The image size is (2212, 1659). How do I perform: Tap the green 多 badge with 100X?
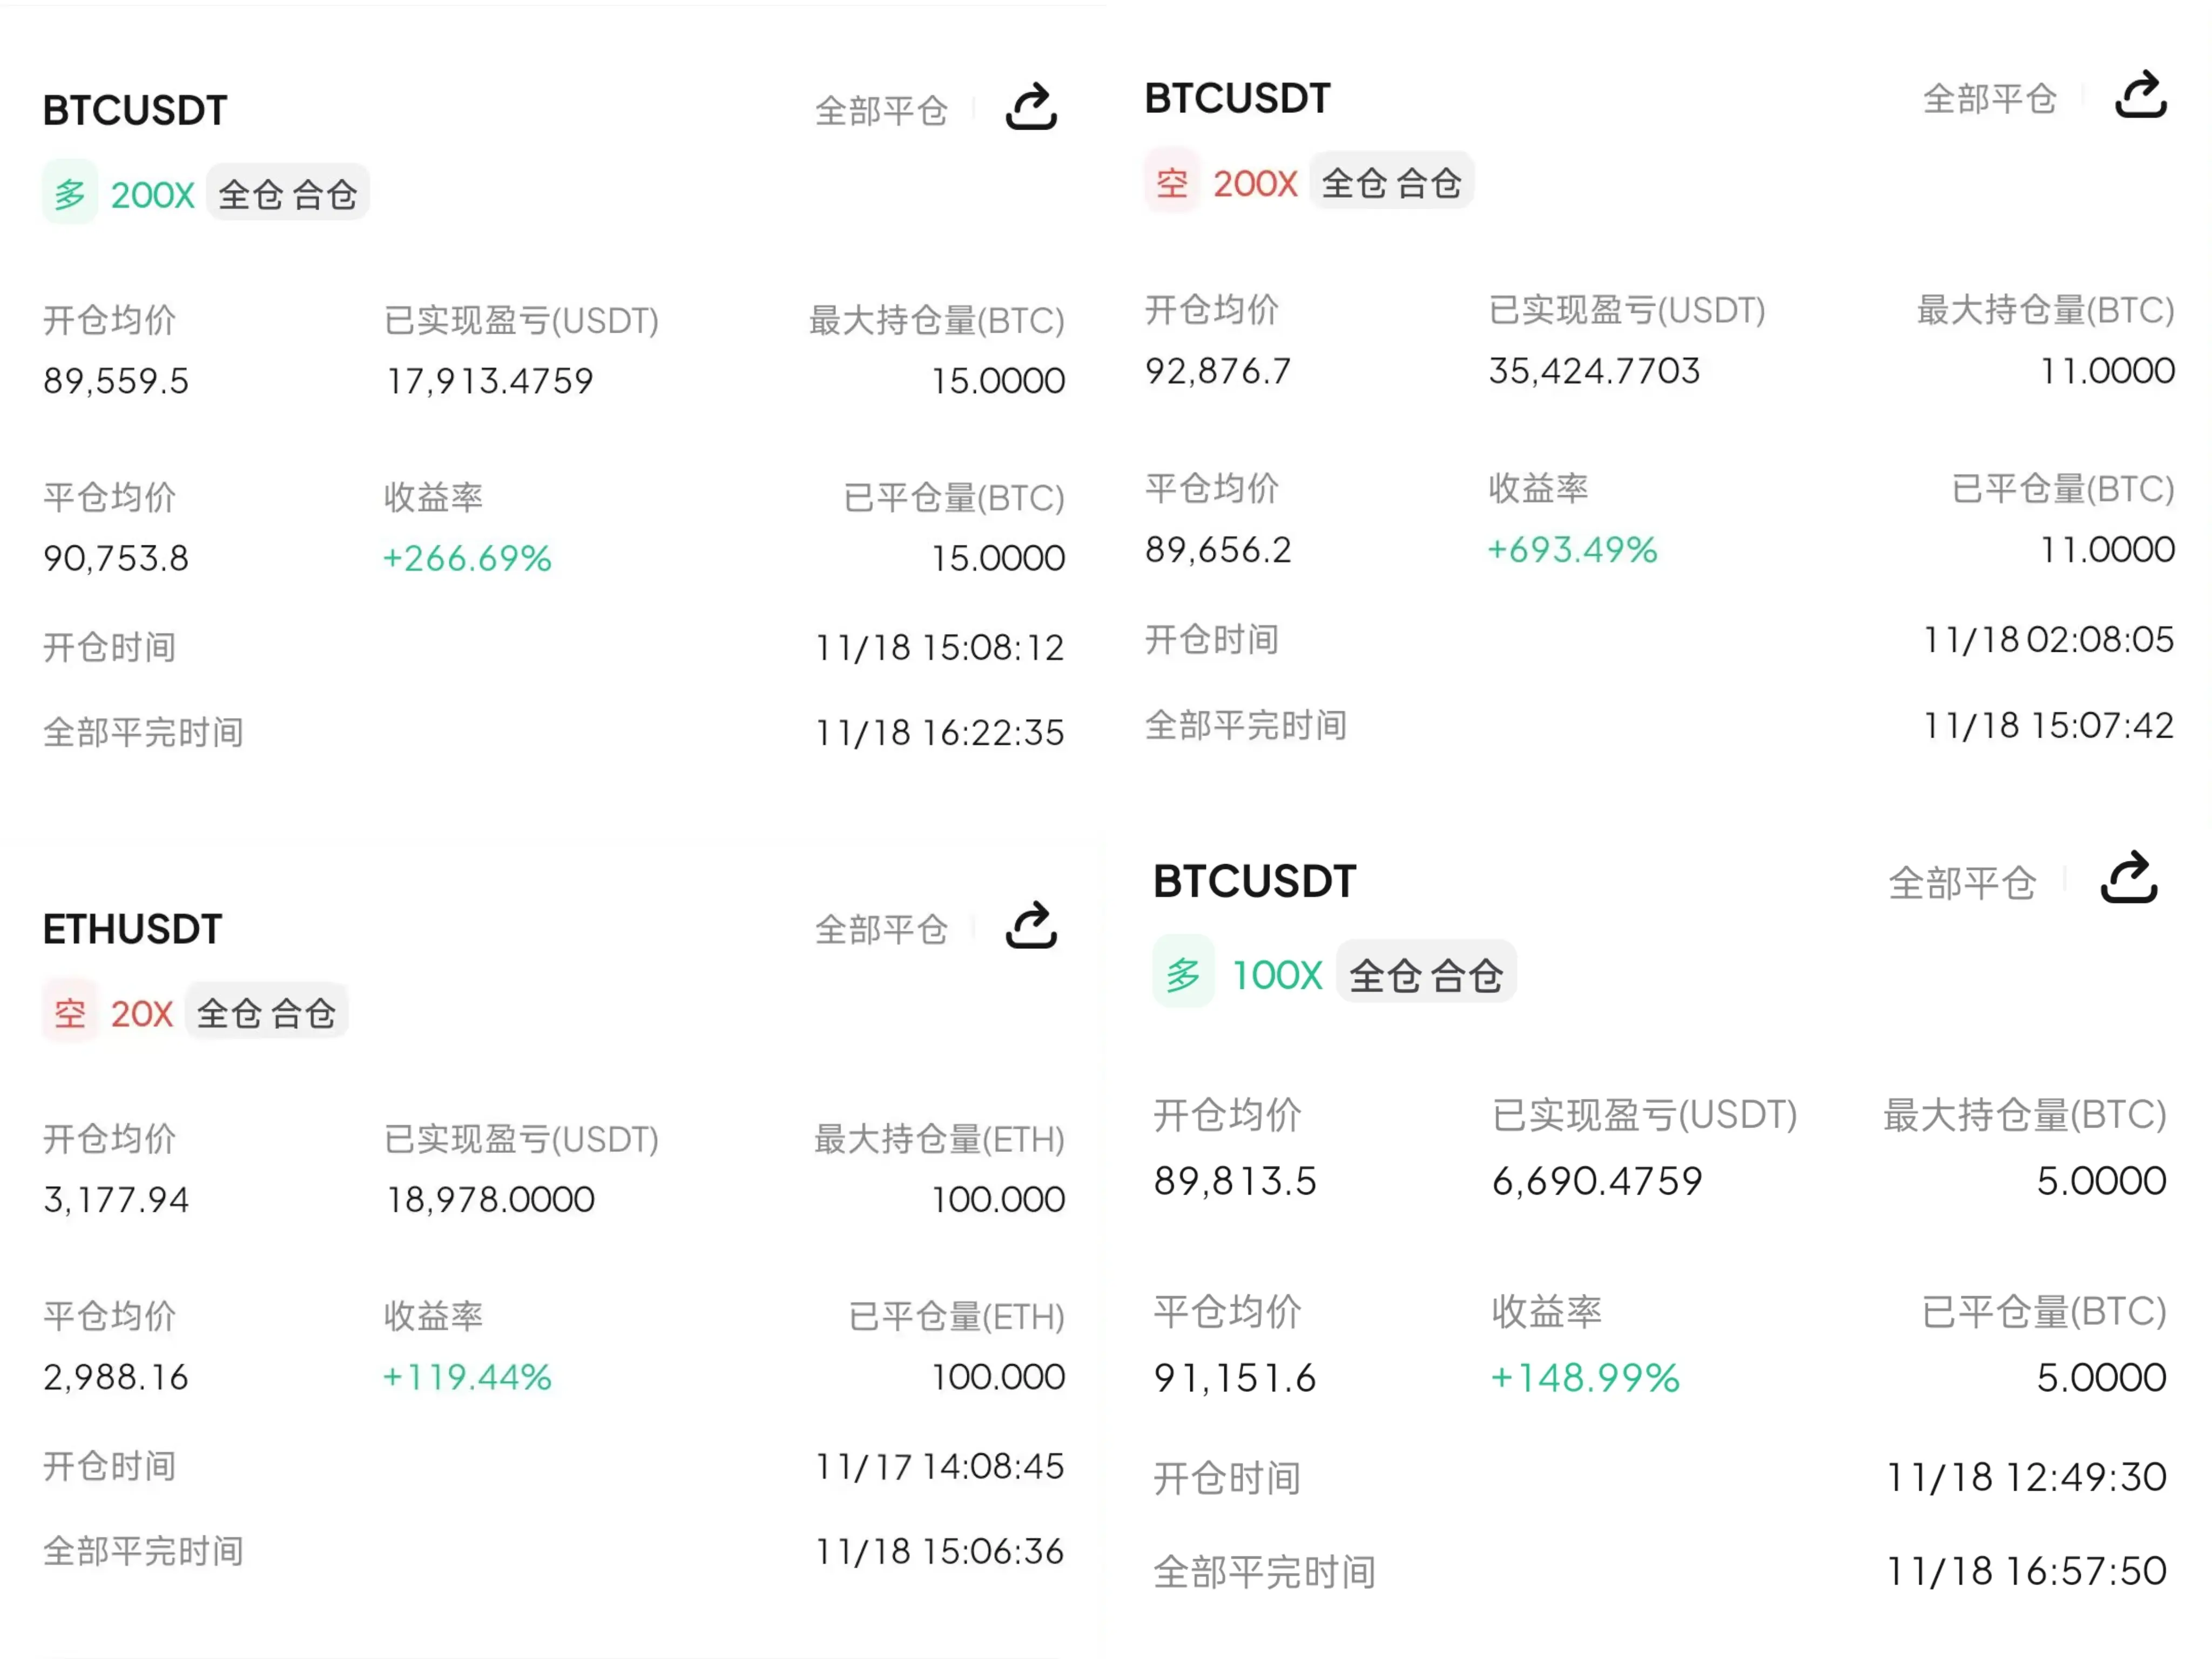1183,974
